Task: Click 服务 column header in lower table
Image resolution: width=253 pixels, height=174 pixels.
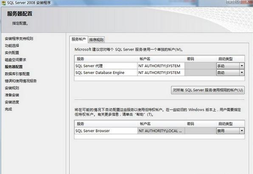Action: tap(106, 124)
